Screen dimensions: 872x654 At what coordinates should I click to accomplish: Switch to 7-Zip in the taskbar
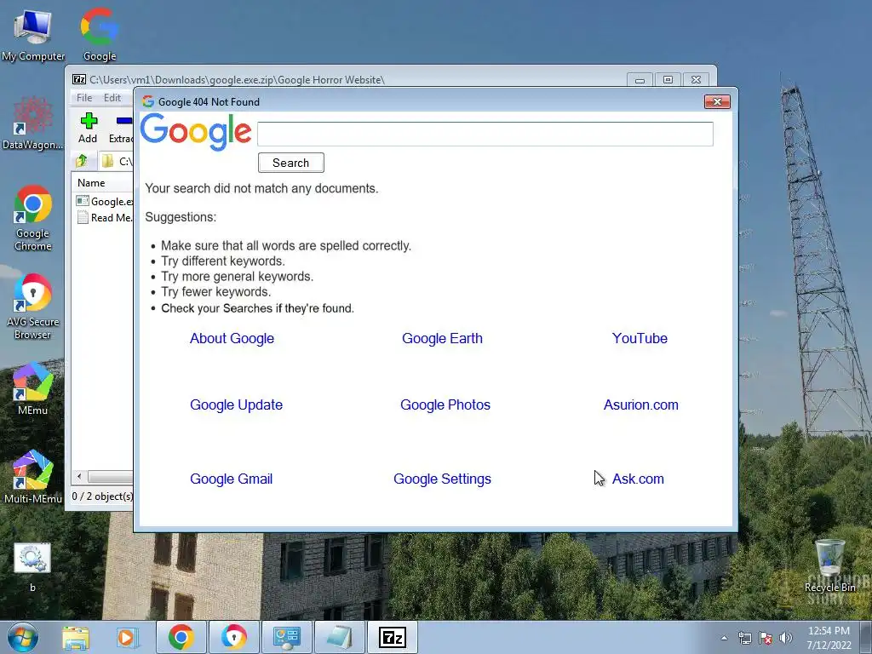click(392, 637)
